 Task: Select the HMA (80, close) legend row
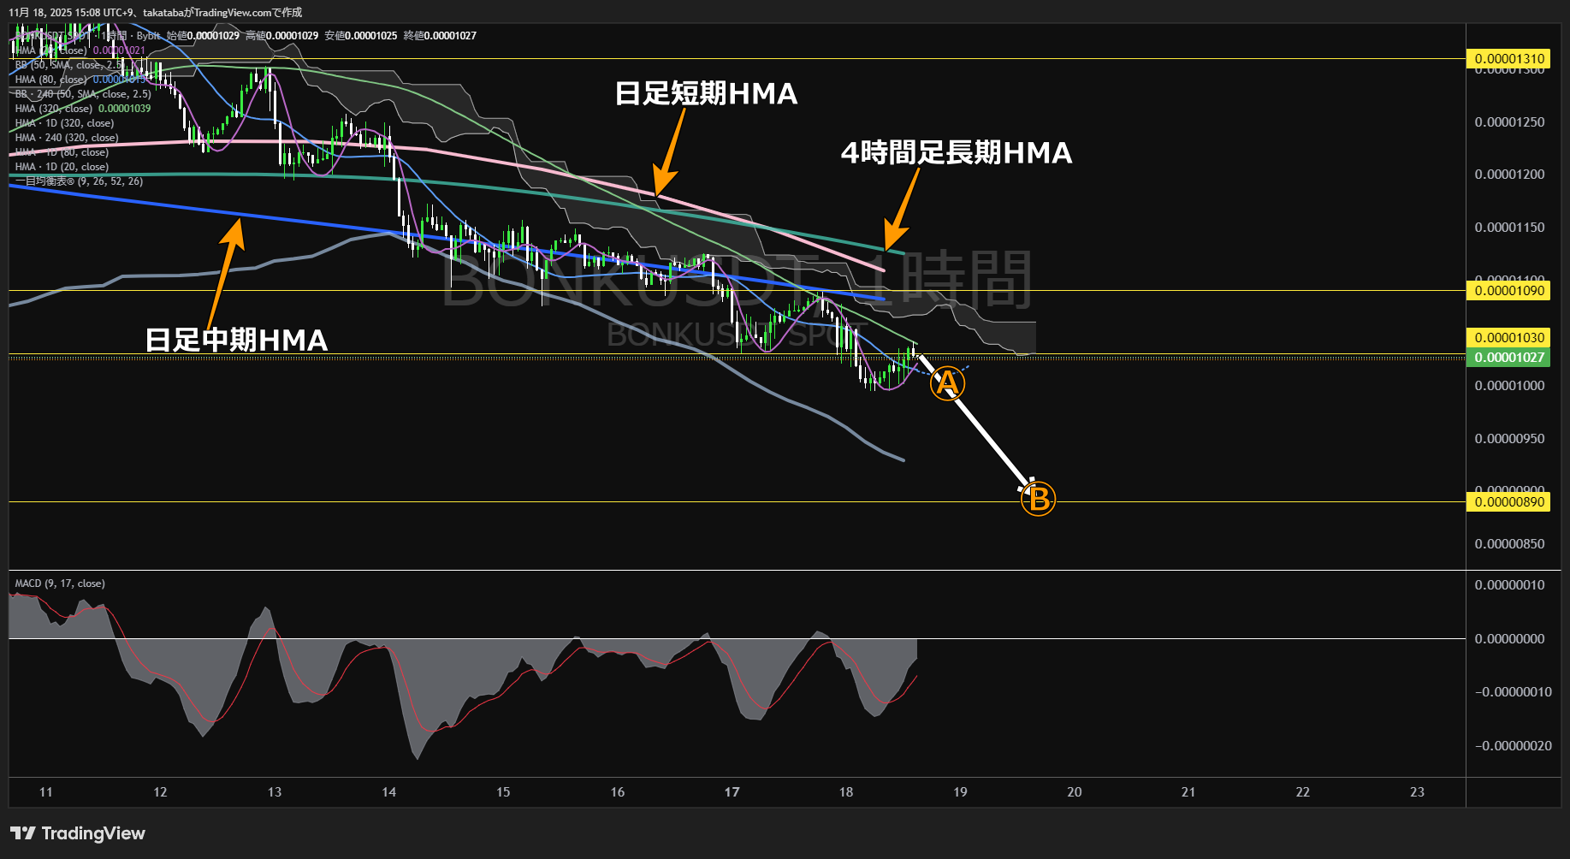pos(80,80)
